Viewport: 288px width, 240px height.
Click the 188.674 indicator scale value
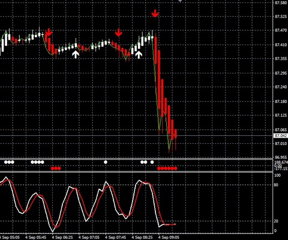(x=281, y=162)
